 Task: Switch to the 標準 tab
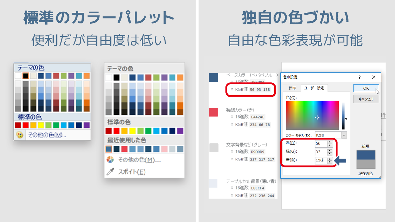click(293, 88)
